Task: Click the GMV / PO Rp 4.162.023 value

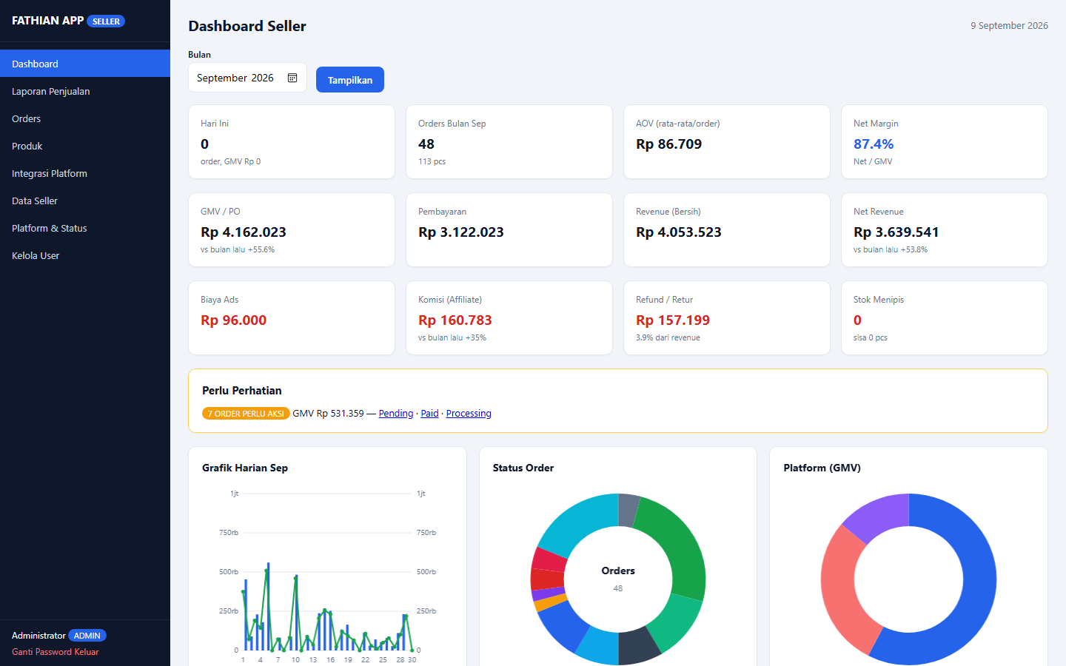Action: (244, 232)
